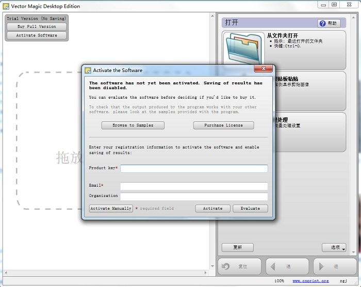This screenshot has height=287, width=361.
Task: Minimize the Vector Magic window
Action: (x=323, y=4)
